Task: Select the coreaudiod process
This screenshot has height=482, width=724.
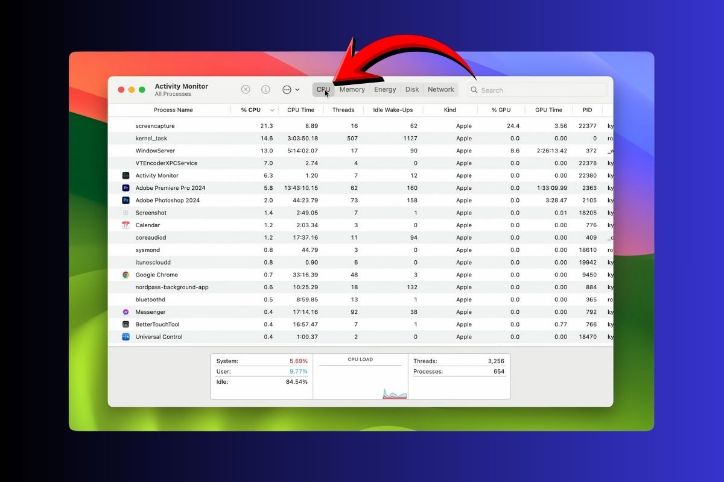Action: pyautogui.click(x=151, y=237)
